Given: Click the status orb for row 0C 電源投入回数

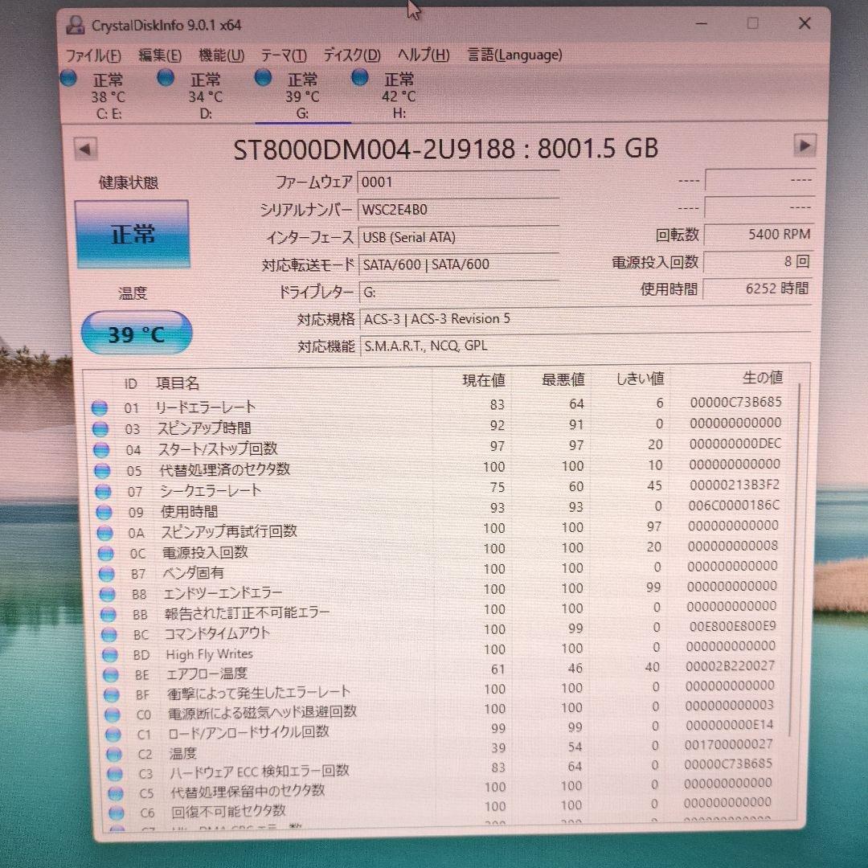Looking at the screenshot, I should point(106,554).
